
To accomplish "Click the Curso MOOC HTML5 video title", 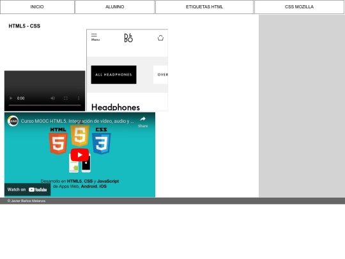I will [77, 121].
